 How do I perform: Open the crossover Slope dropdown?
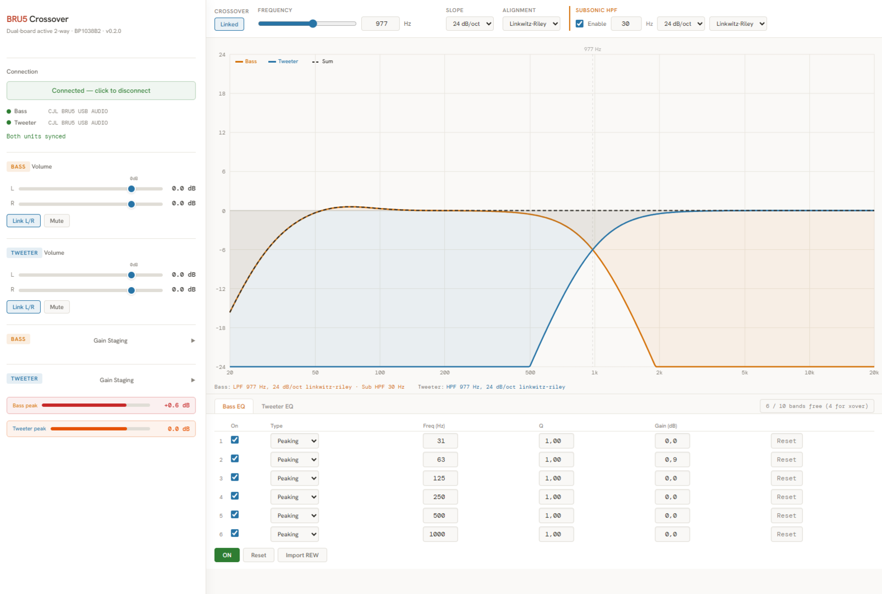(x=470, y=24)
